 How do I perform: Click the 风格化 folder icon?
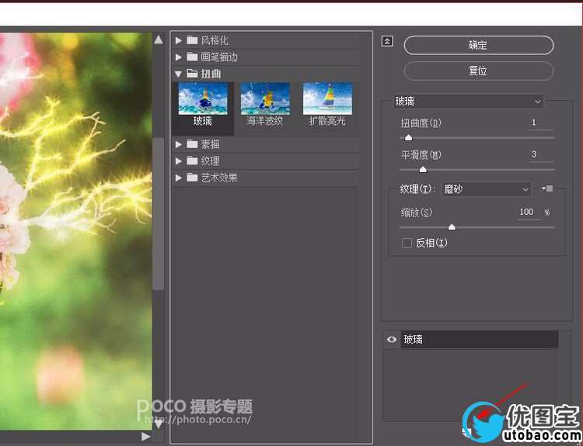pyautogui.click(x=192, y=40)
